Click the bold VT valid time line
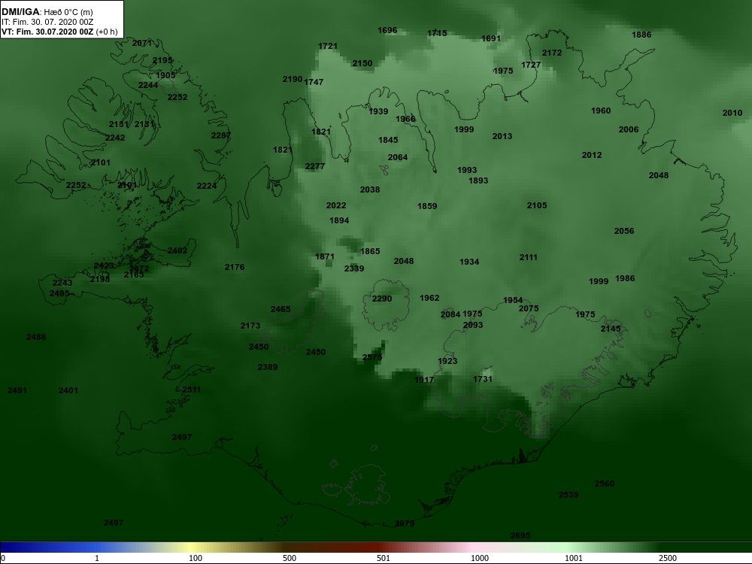The width and height of the screenshot is (752, 564). (59, 32)
